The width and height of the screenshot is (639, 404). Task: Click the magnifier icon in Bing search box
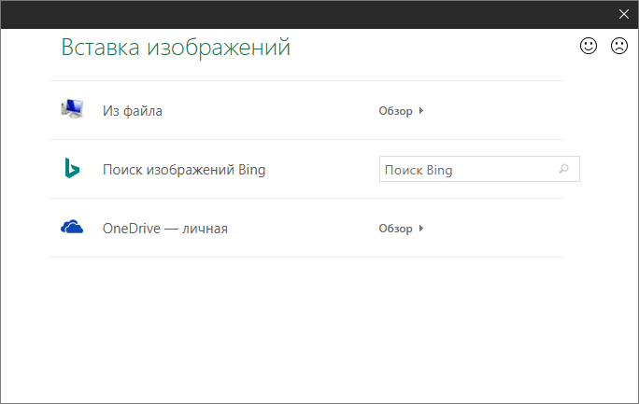coord(563,170)
